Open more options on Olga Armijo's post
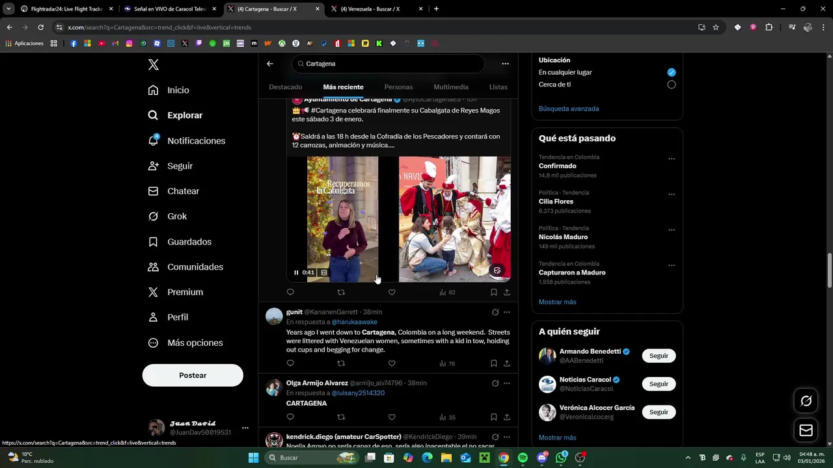This screenshot has height=468, width=833. (507, 383)
